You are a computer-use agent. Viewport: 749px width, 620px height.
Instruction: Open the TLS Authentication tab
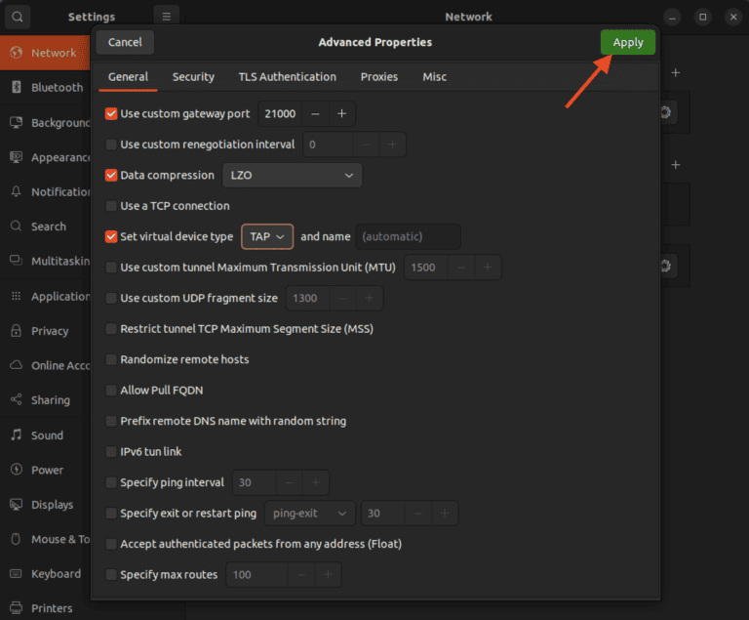[287, 77]
